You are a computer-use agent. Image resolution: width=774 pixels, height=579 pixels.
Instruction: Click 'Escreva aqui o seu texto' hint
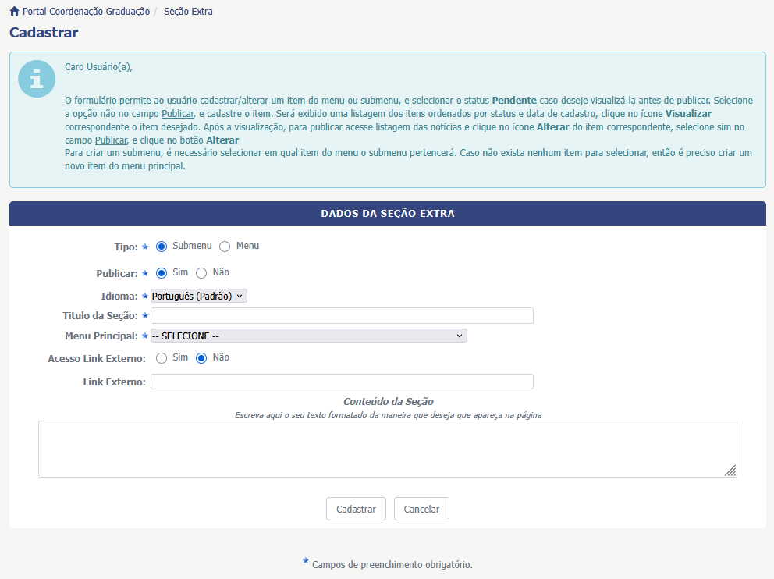[x=388, y=415]
